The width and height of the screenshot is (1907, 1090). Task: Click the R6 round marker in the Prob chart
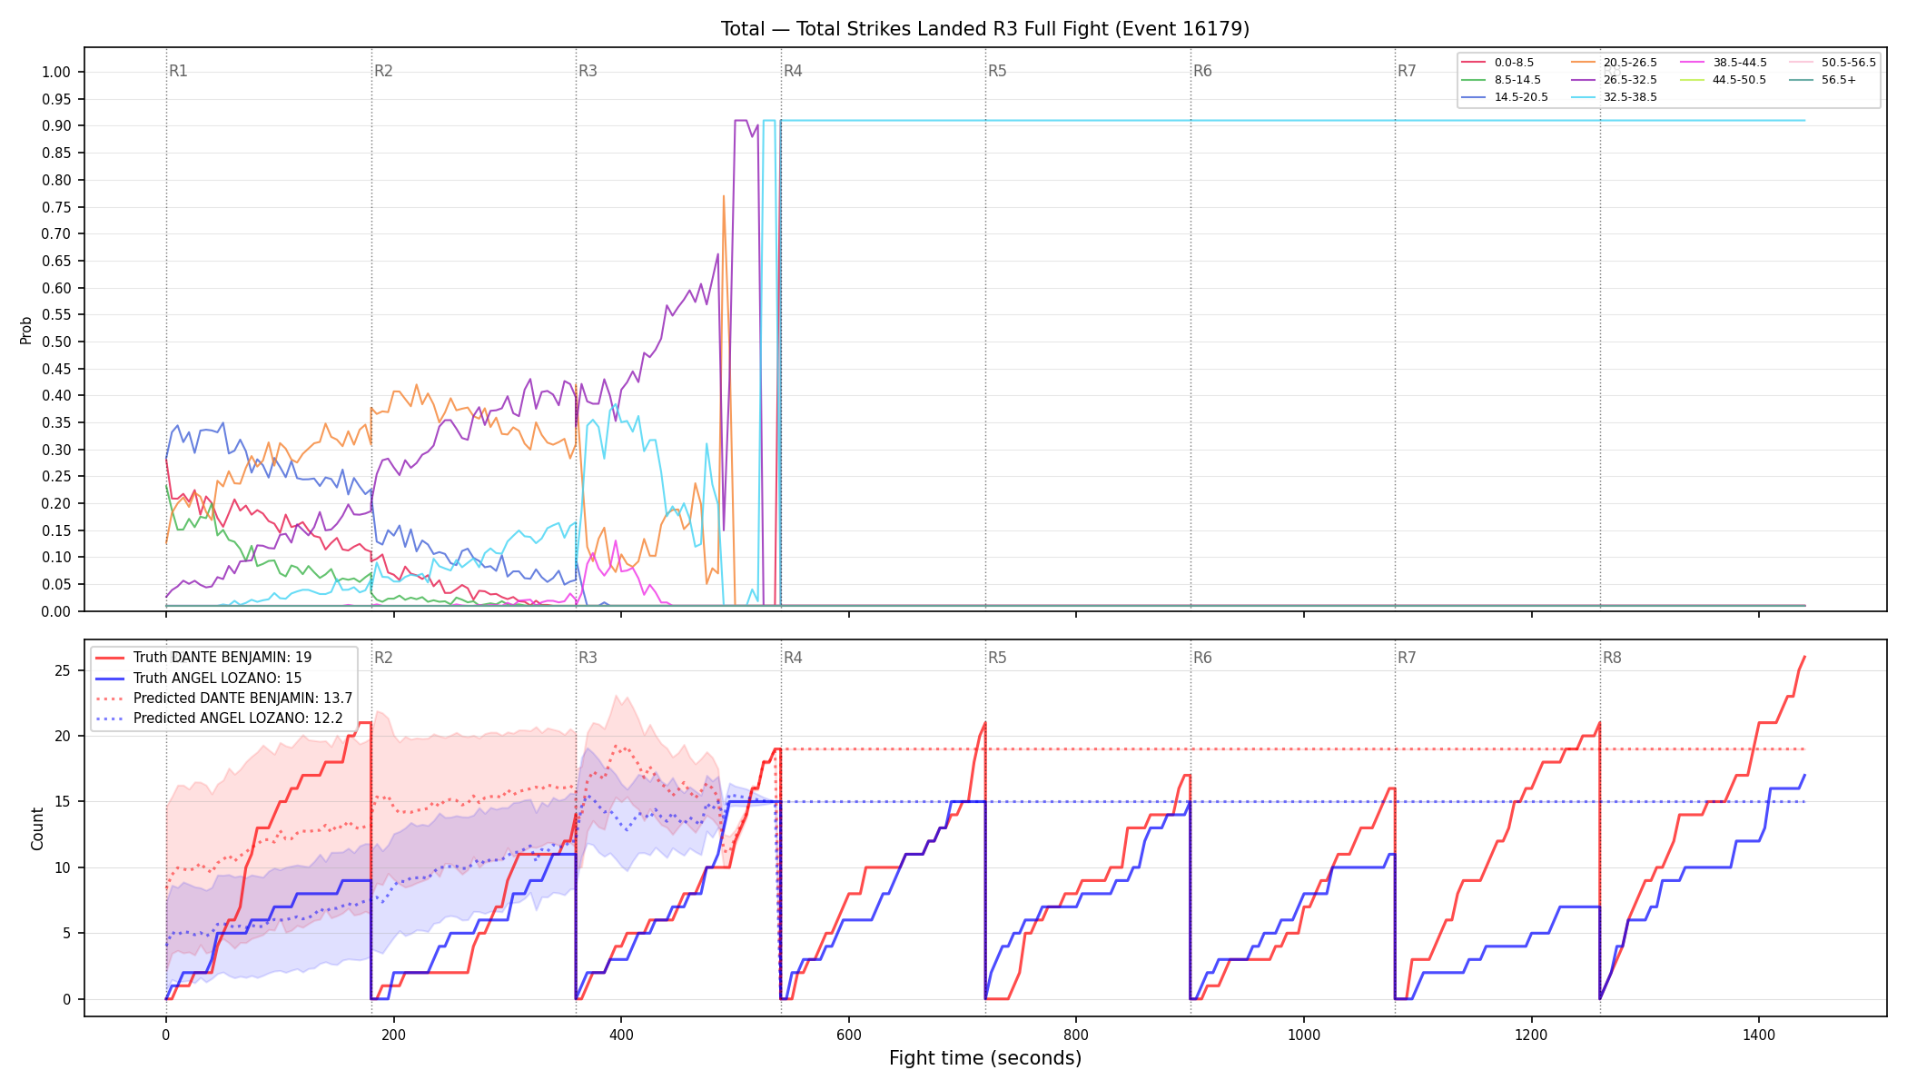tap(1202, 71)
